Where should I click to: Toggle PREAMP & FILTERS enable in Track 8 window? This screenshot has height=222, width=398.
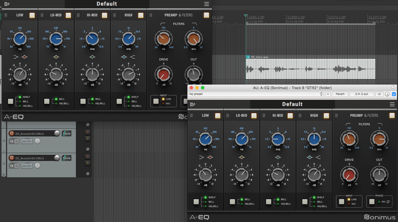[x=392, y=116]
